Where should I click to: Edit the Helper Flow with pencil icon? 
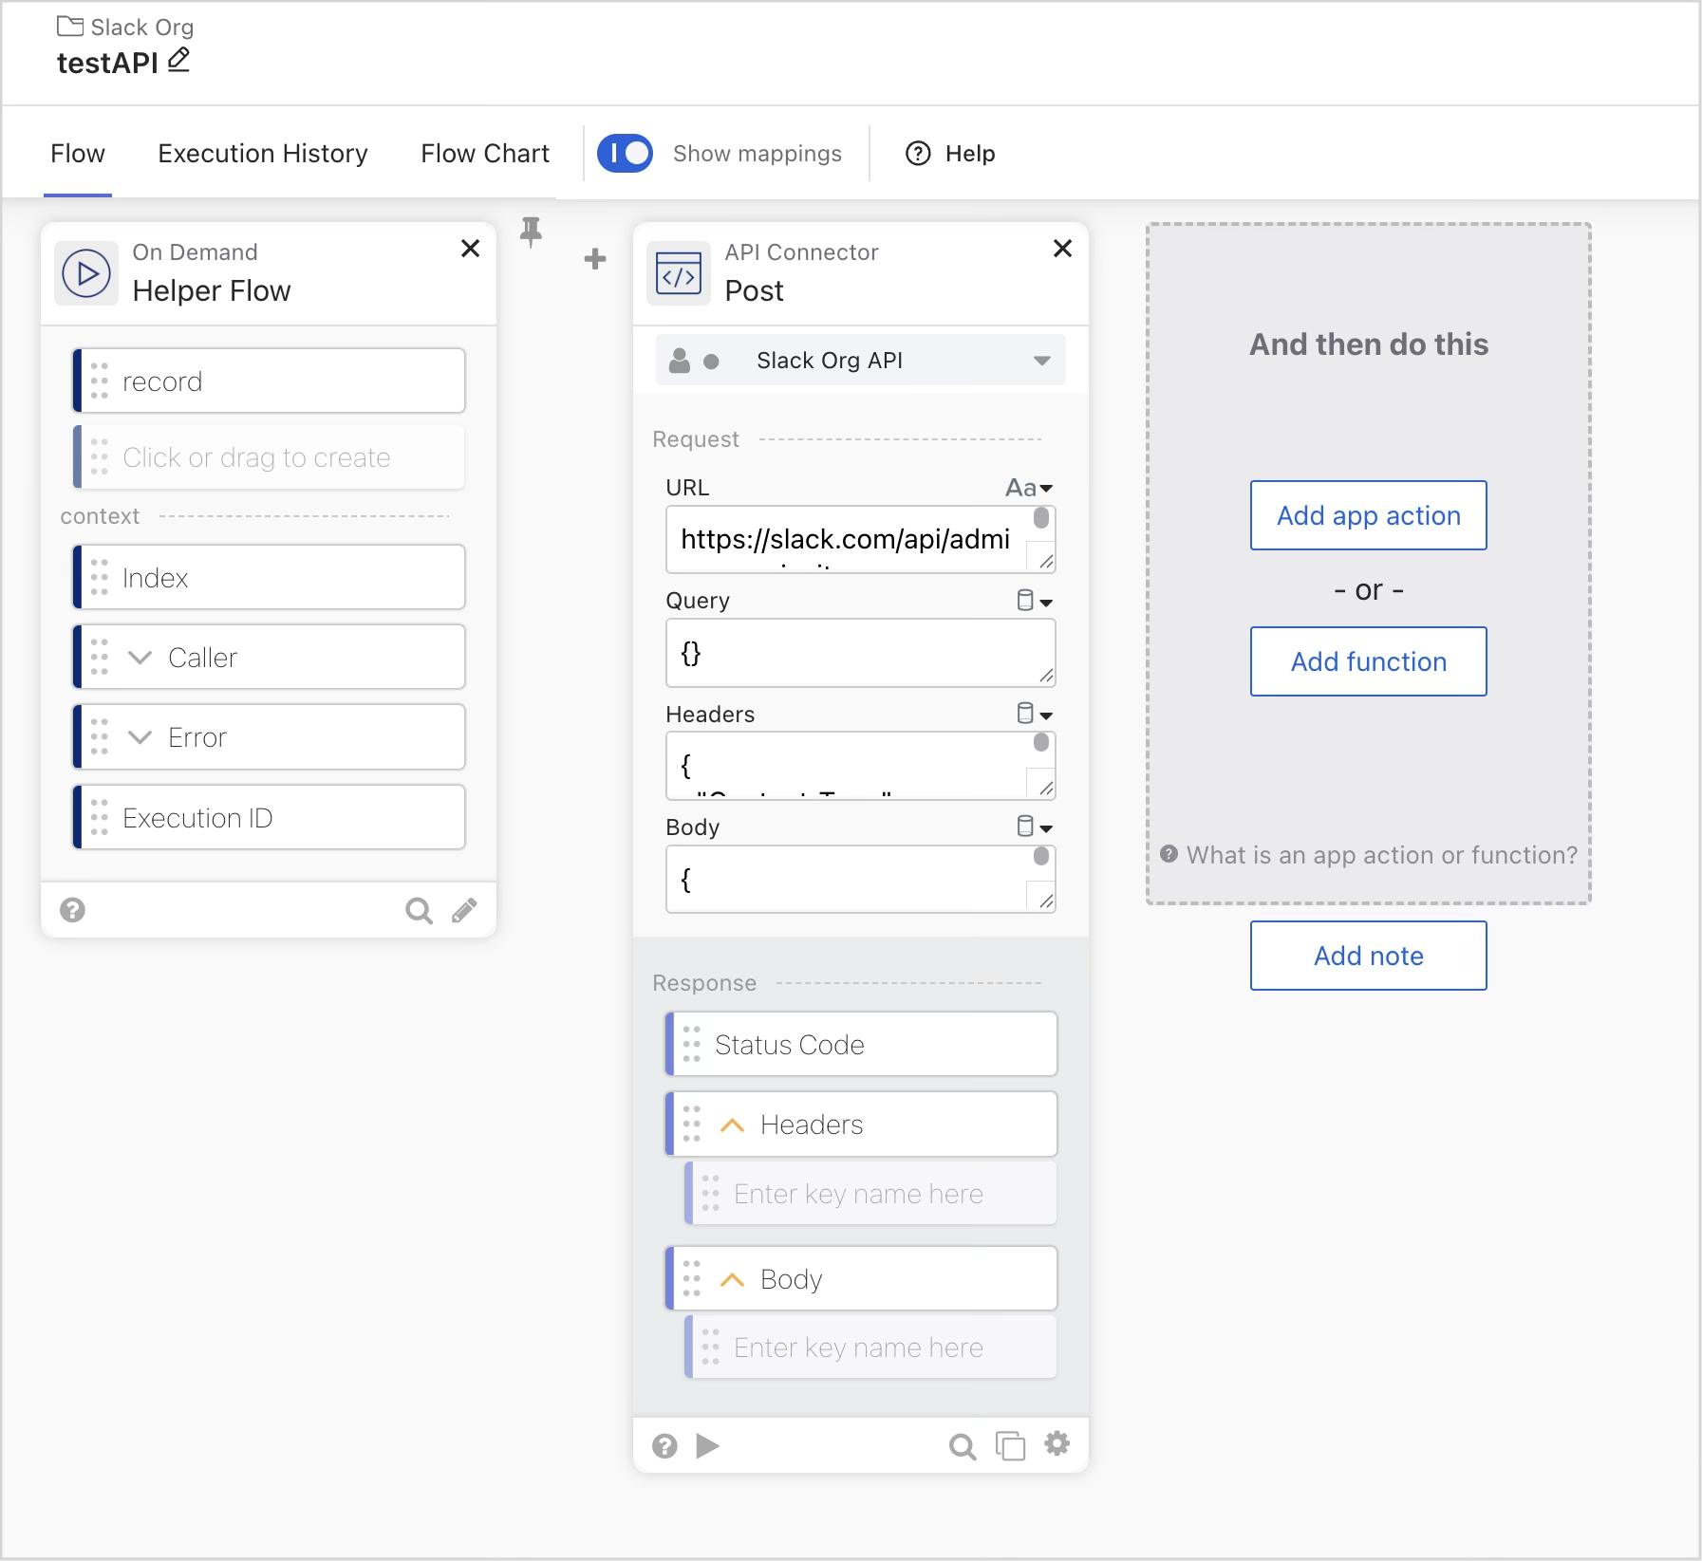pyautogui.click(x=463, y=909)
